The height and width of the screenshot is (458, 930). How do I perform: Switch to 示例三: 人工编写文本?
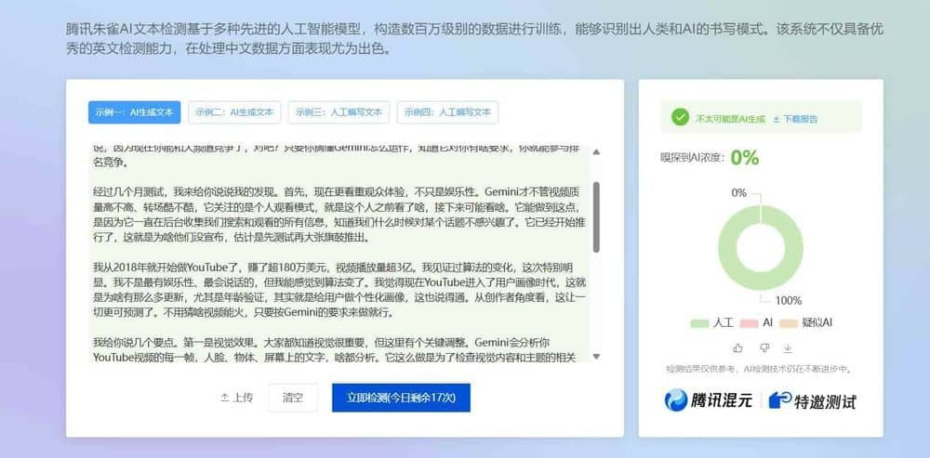[339, 111]
